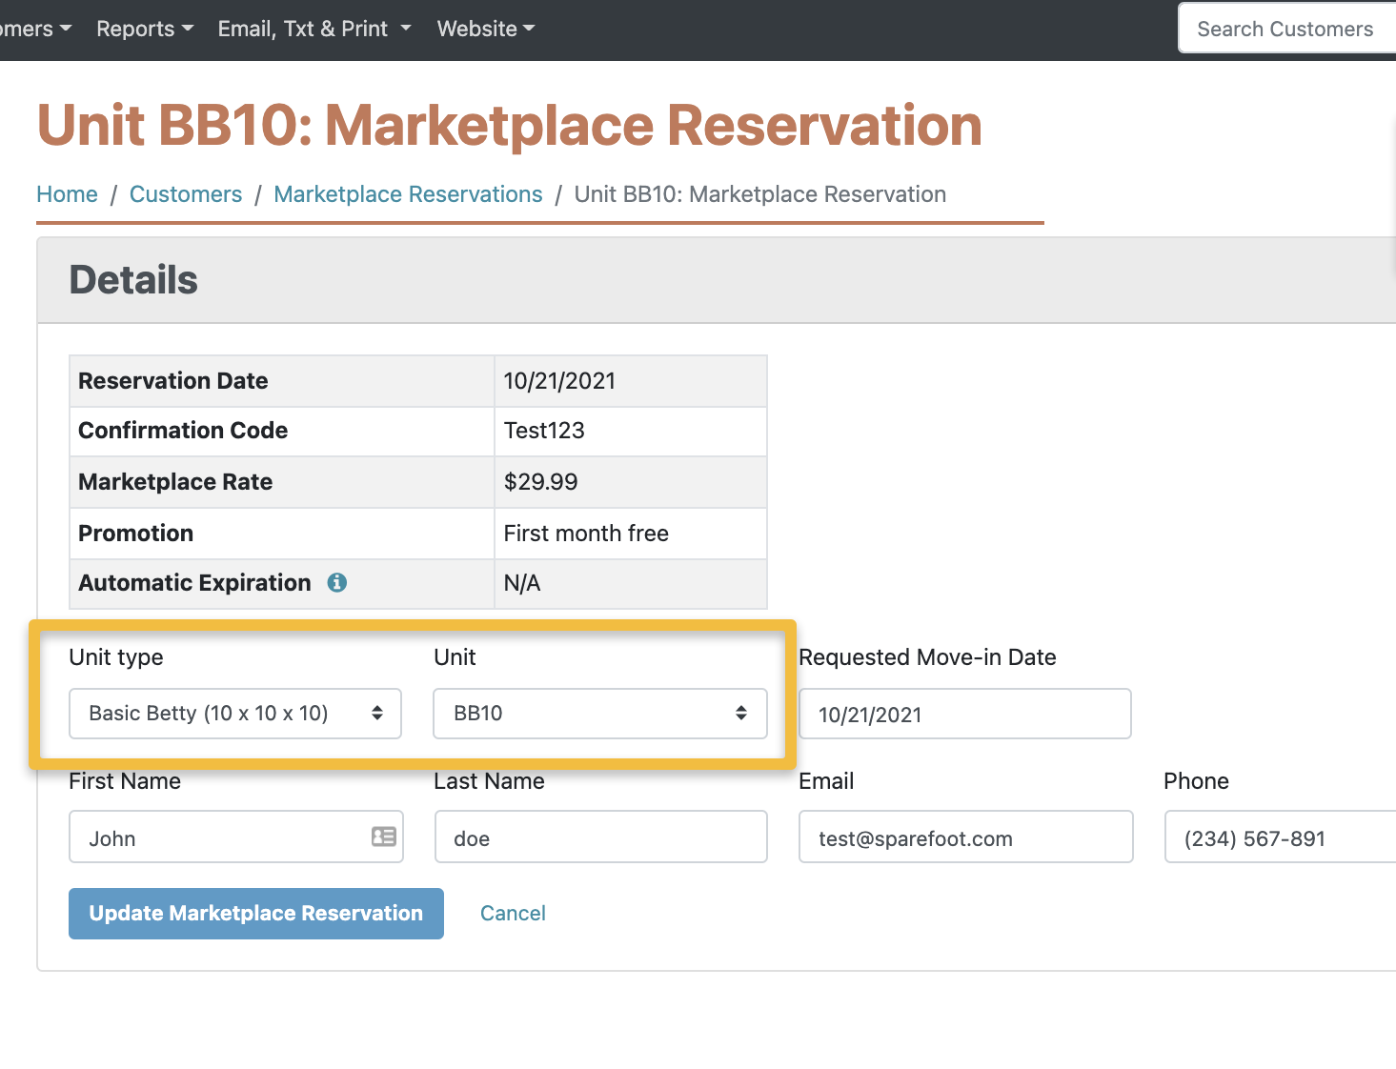This screenshot has width=1396, height=1069.
Task: Select the Confirmation Code value Test123
Action: [x=544, y=431]
